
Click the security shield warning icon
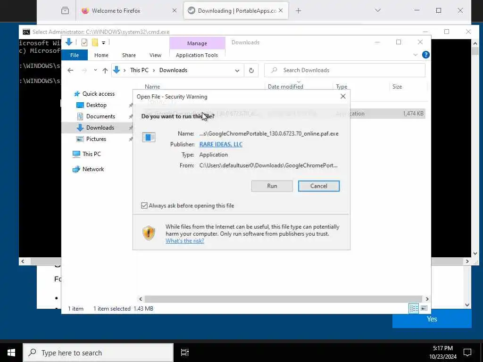[x=149, y=233]
